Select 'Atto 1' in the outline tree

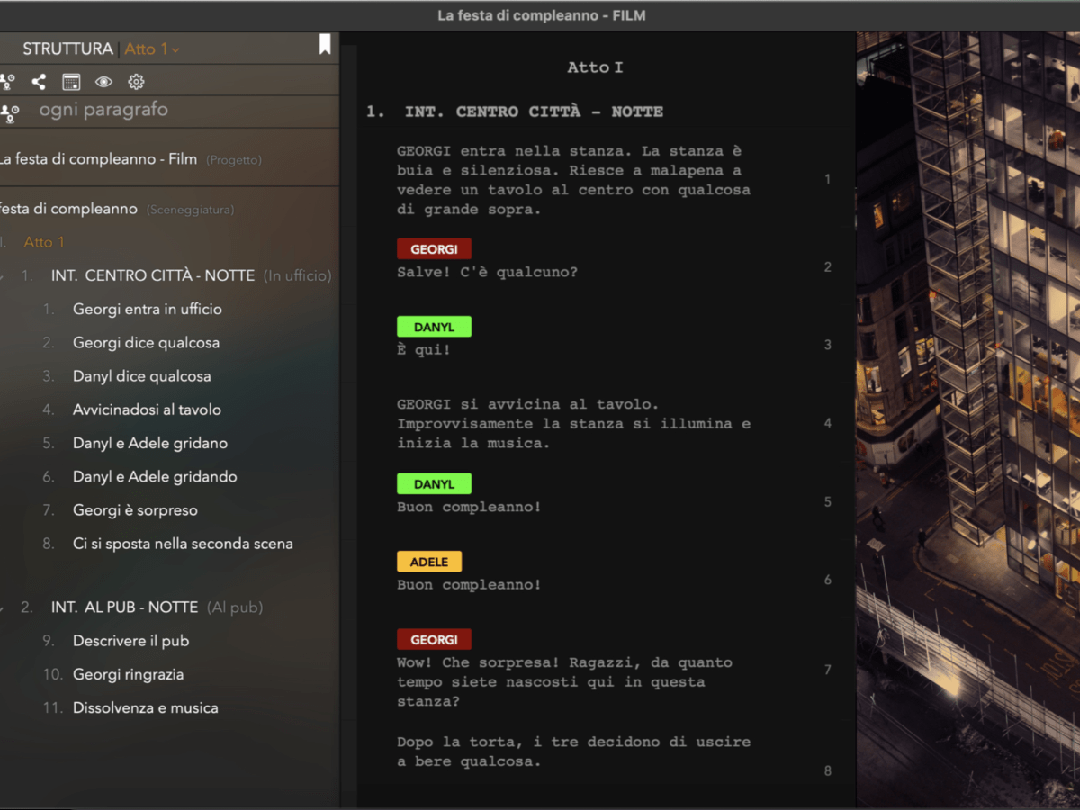pyautogui.click(x=44, y=242)
